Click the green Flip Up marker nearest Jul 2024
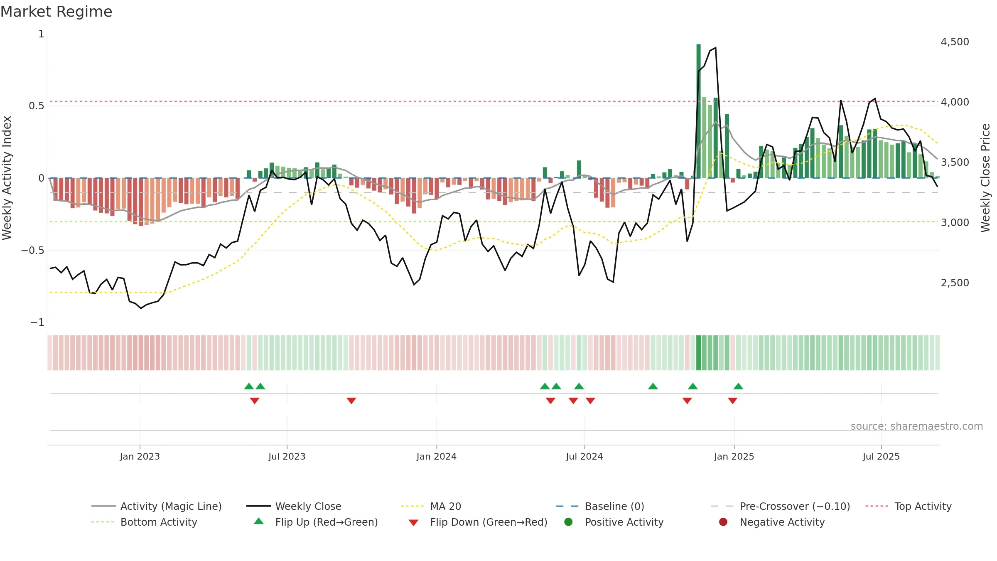Screen dimensions: 997x561 [579, 386]
